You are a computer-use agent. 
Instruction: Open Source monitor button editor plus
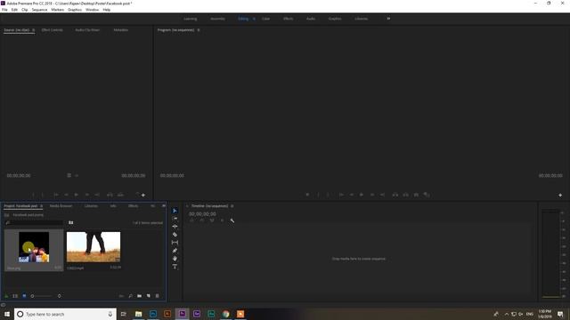tap(143, 196)
